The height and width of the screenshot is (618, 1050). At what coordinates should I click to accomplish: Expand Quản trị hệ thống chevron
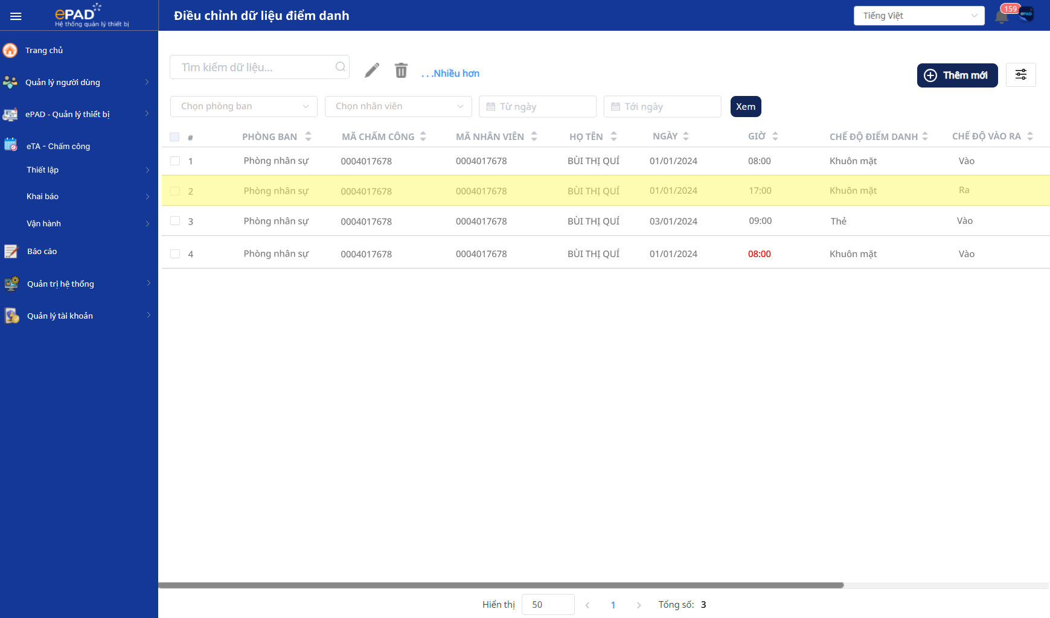[148, 284]
